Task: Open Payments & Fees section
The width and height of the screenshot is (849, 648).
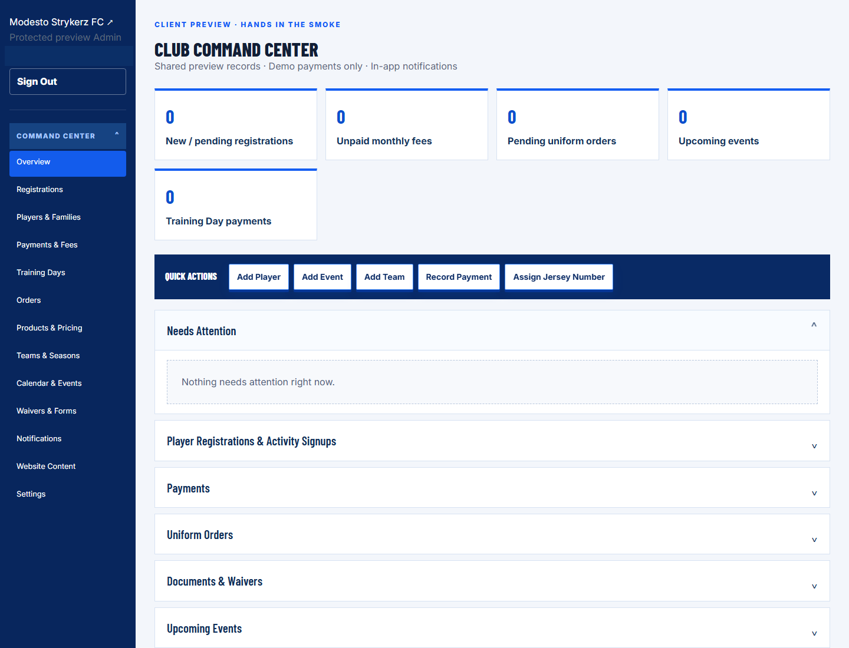Action: click(68, 245)
